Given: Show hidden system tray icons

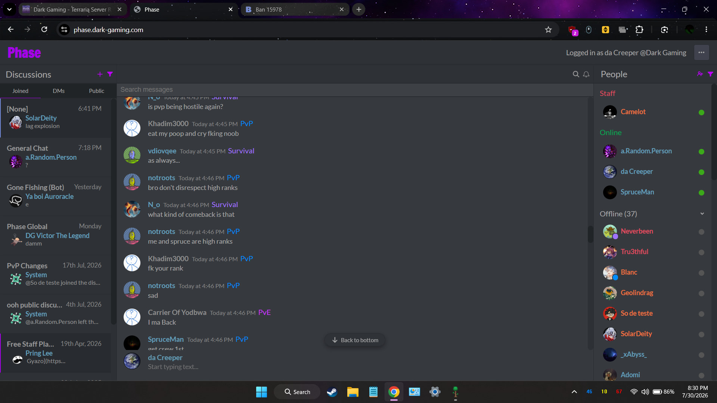Looking at the screenshot, I should (x=574, y=392).
